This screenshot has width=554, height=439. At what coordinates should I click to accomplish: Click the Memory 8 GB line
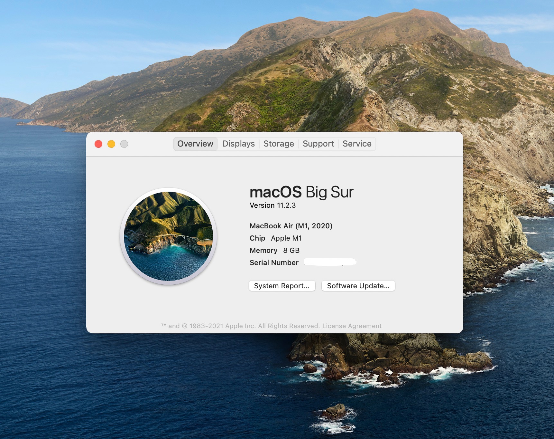point(274,251)
